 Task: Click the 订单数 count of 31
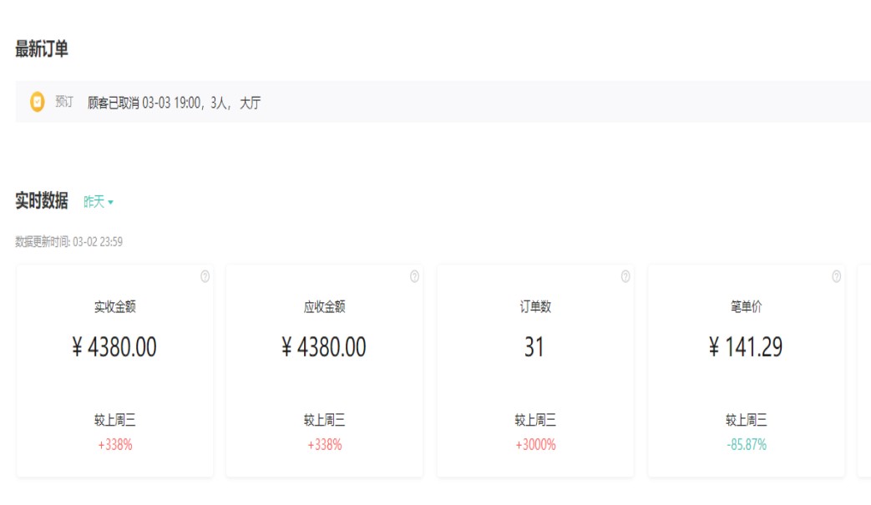point(534,347)
